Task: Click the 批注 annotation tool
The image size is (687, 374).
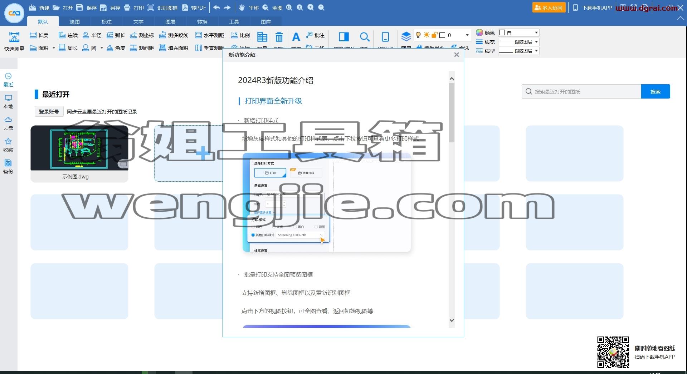Action: (x=315, y=35)
